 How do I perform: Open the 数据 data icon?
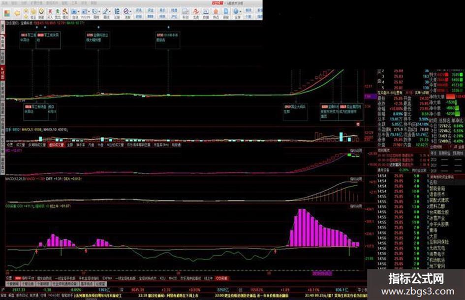coord(205,13)
